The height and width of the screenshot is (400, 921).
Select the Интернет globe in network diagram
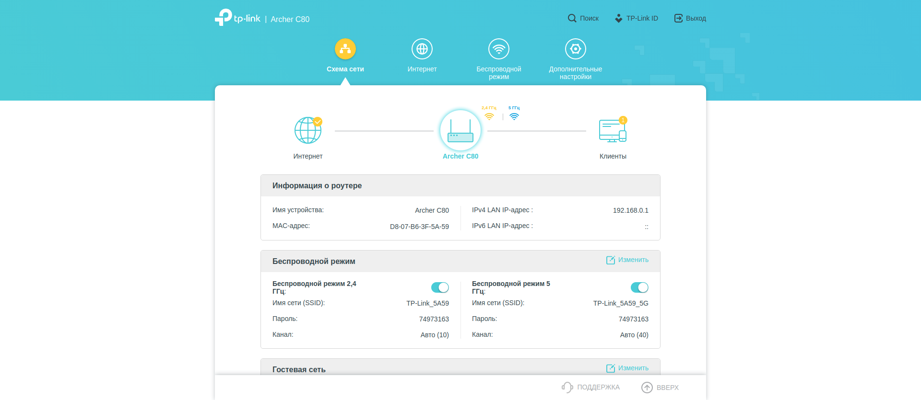click(307, 130)
